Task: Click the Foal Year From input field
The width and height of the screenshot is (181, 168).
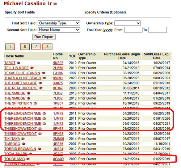Action: point(133,30)
